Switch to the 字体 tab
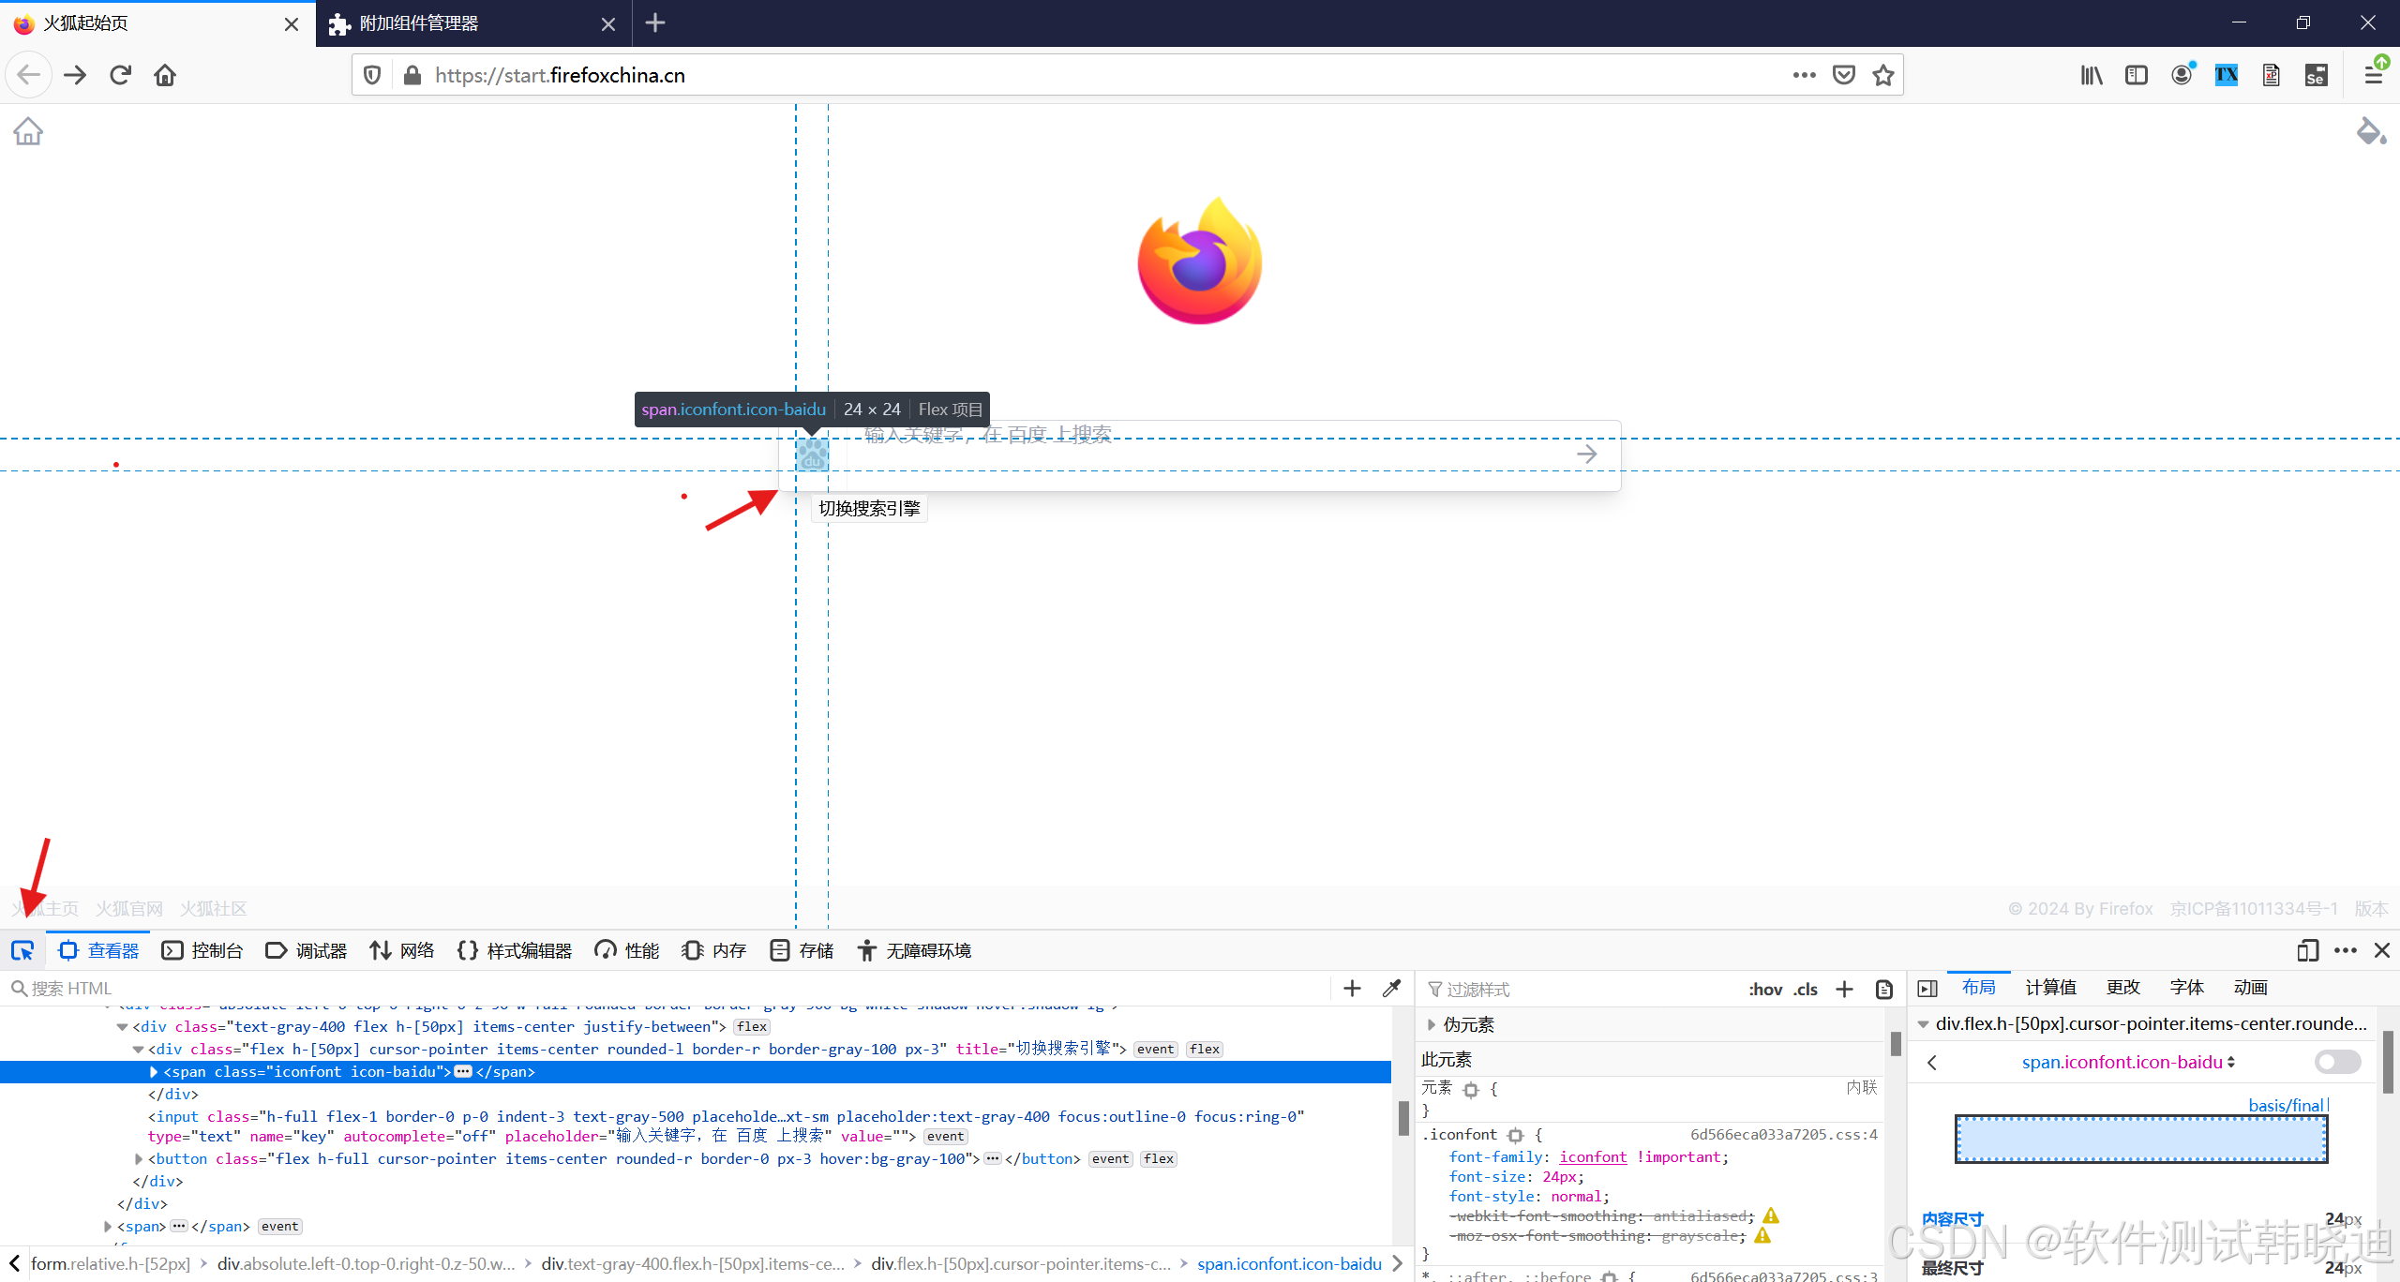 tap(2186, 988)
